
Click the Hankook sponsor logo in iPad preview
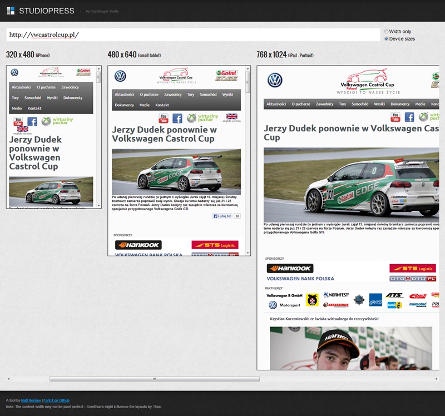[290, 268]
